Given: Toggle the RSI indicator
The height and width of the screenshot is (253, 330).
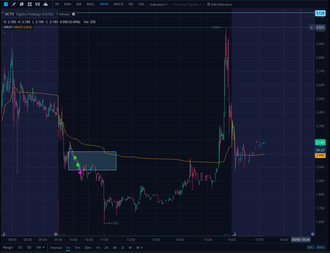Looking at the screenshot, I should [131, 4].
